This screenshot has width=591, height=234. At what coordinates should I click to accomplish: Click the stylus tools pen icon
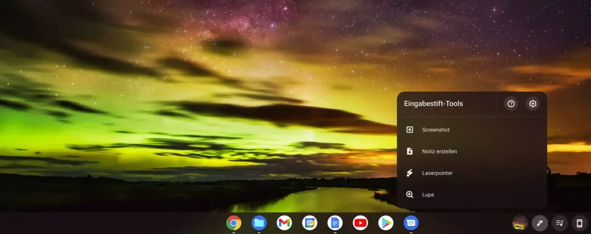coord(540,223)
